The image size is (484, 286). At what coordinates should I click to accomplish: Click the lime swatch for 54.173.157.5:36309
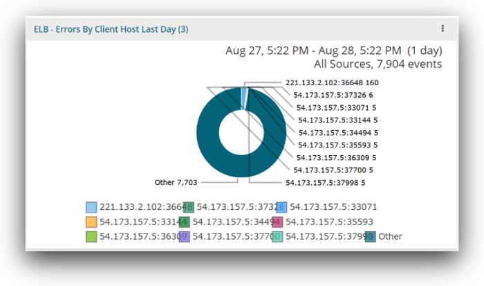91,236
